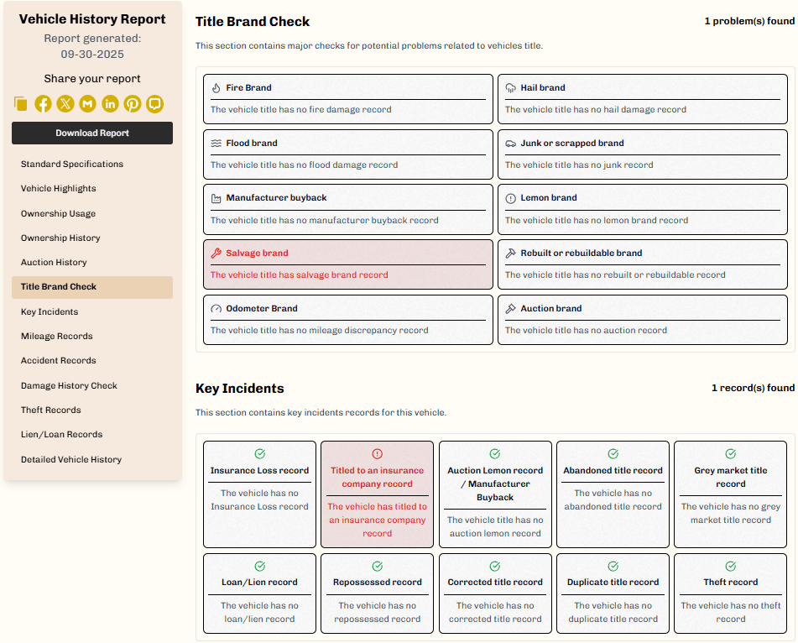Share the report via Gmail icon
This screenshot has height=643, width=798.
87,104
